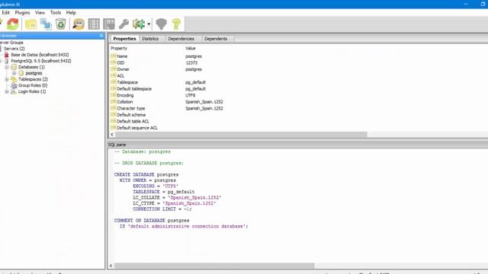Open the Edit menu

click(5, 12)
